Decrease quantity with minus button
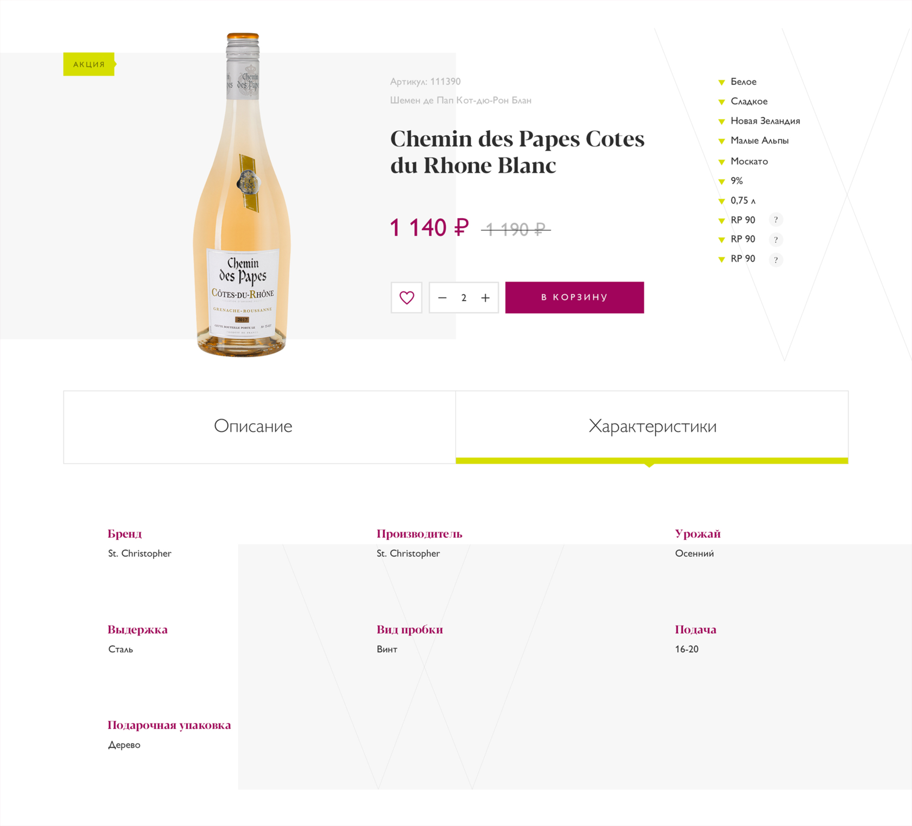 442,297
